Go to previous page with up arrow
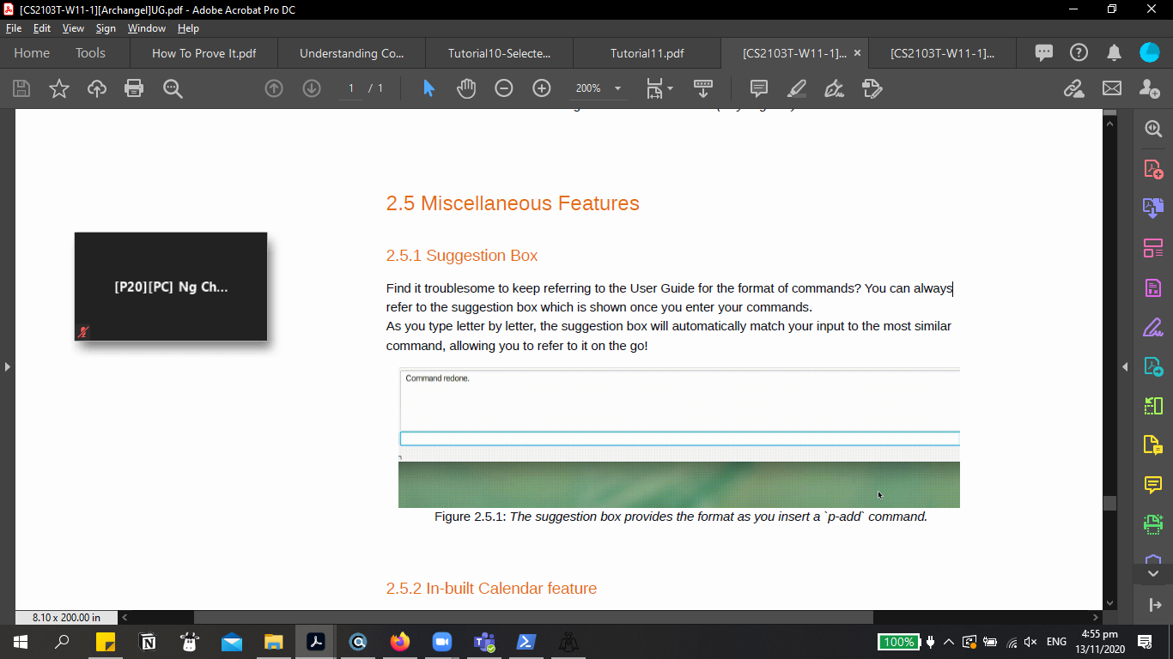This screenshot has width=1173, height=659. 274,88
